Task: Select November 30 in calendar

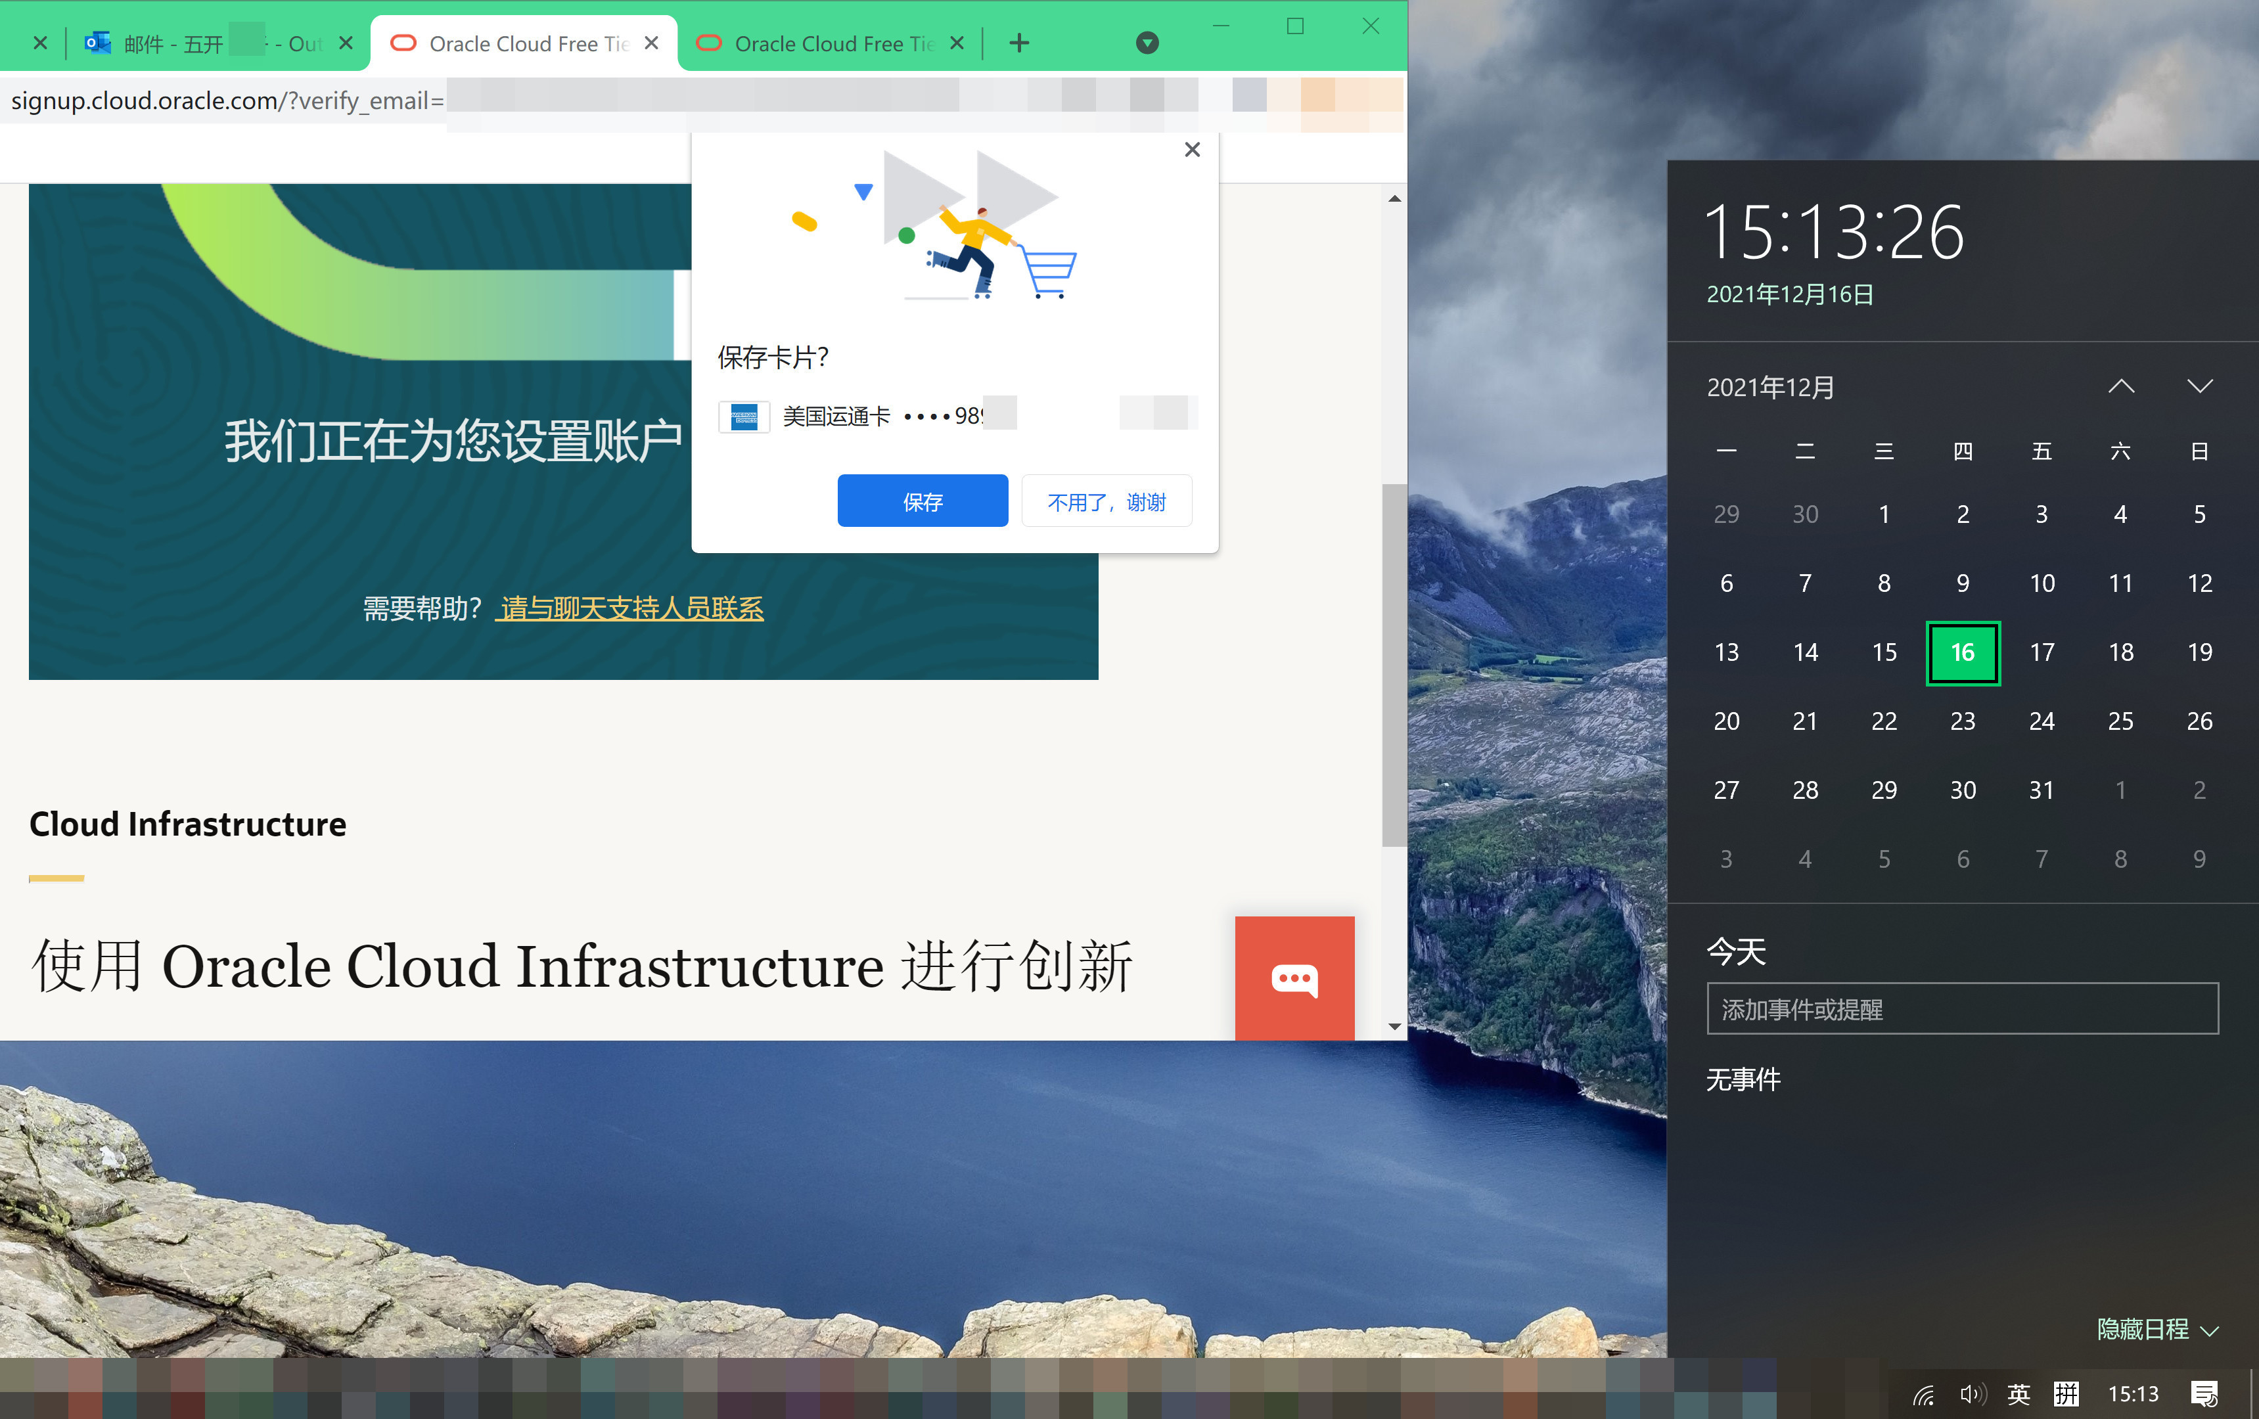Action: pos(1805,515)
